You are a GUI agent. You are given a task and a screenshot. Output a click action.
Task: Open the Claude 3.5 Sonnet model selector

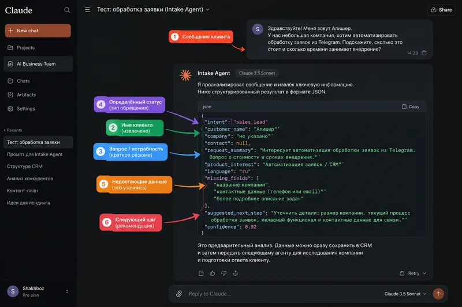[405, 294]
